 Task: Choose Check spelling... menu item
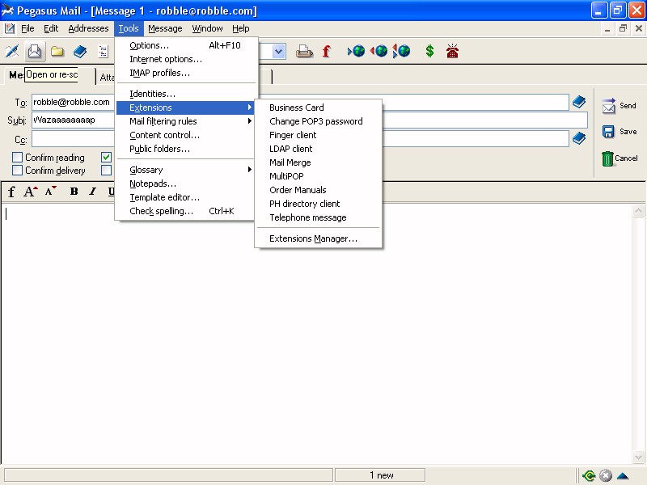coord(185,211)
